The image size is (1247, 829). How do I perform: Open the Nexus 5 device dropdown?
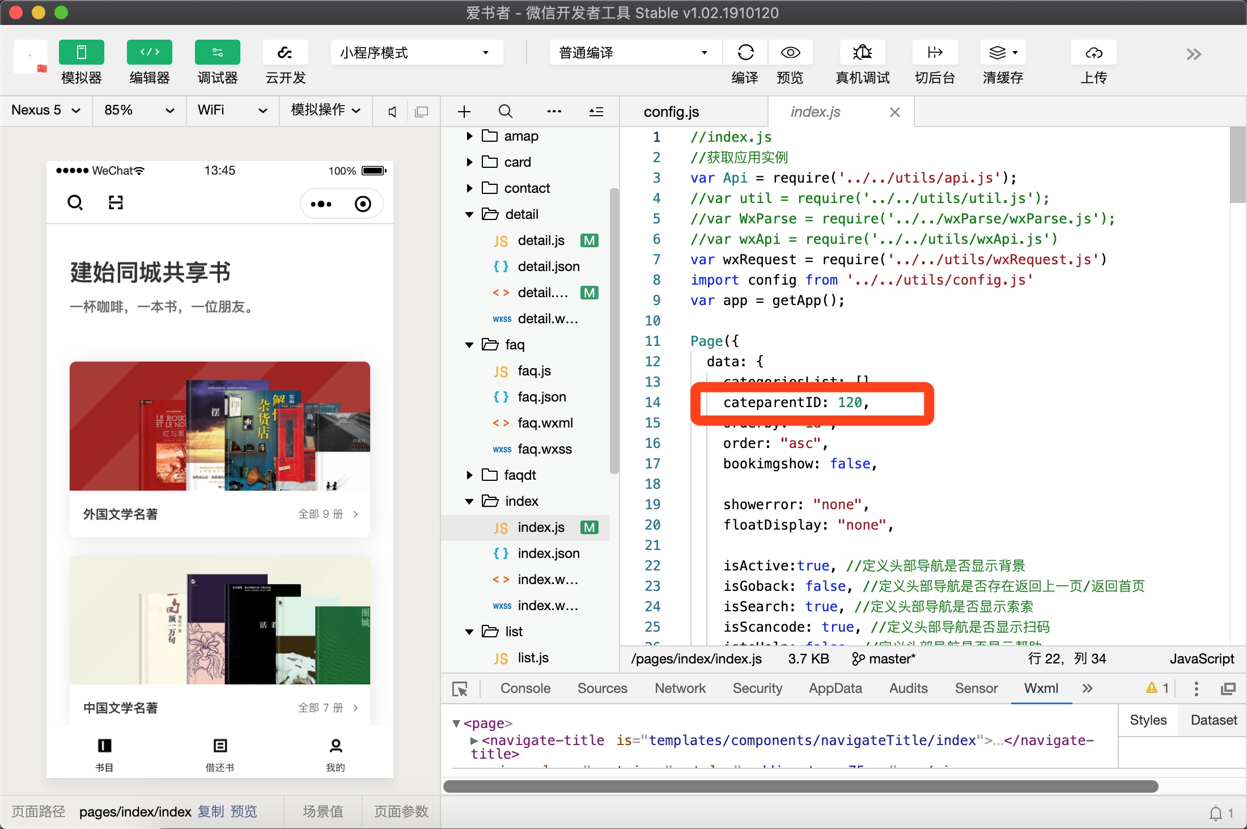[x=45, y=110]
